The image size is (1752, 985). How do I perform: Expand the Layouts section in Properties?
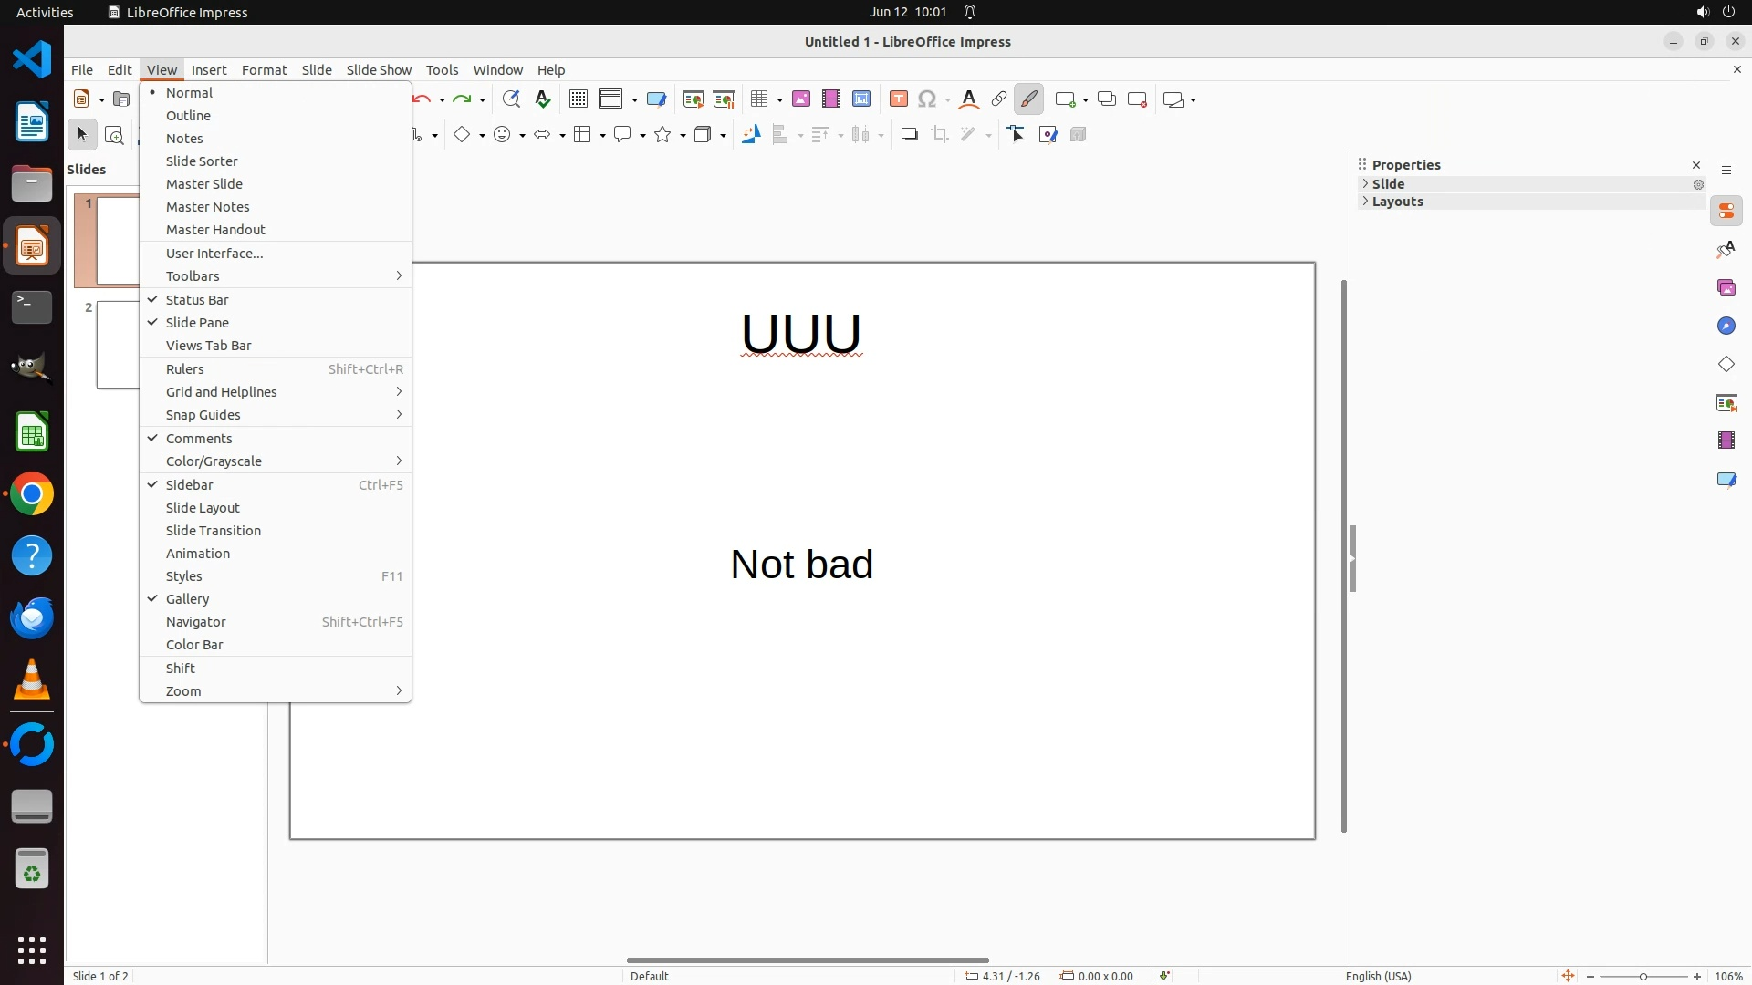click(1397, 202)
